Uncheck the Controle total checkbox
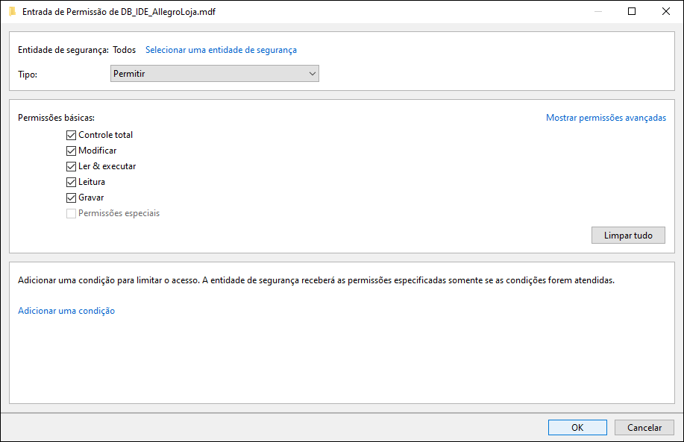684x442 pixels. 71,135
